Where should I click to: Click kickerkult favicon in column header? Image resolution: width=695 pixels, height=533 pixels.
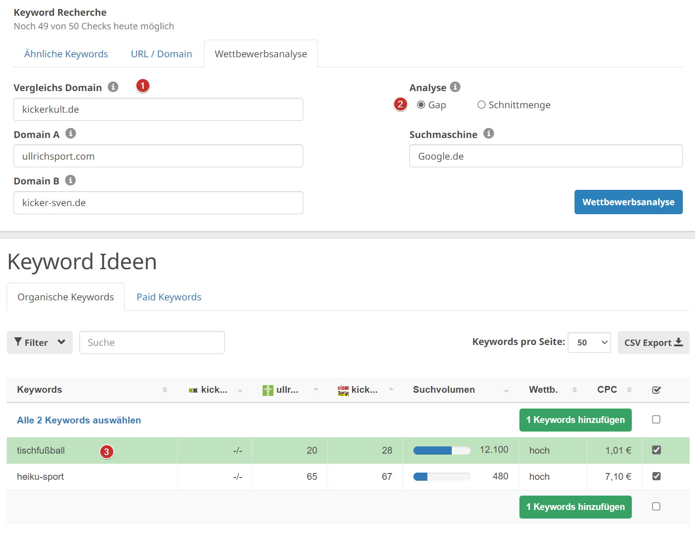(193, 390)
